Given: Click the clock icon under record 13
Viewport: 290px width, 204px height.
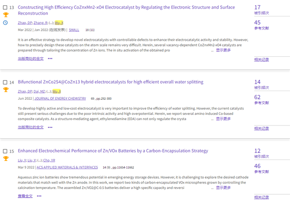Looking at the screenshot, I should coord(5,23).
